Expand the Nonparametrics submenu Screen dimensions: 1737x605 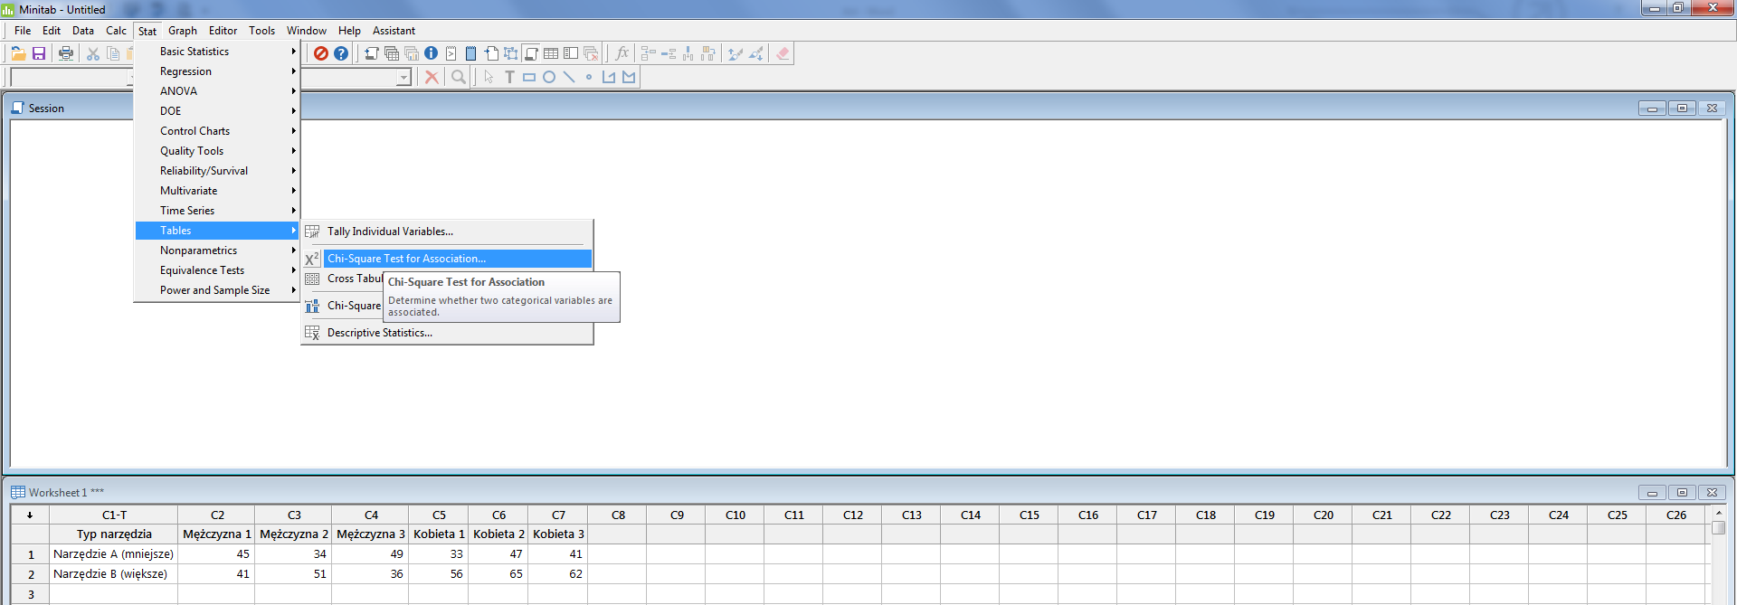(x=217, y=251)
